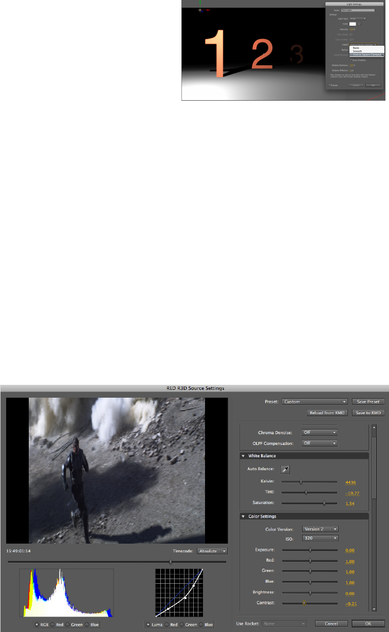
Task: Choose Smooth from the Falloff menu
Action: (x=357, y=51)
